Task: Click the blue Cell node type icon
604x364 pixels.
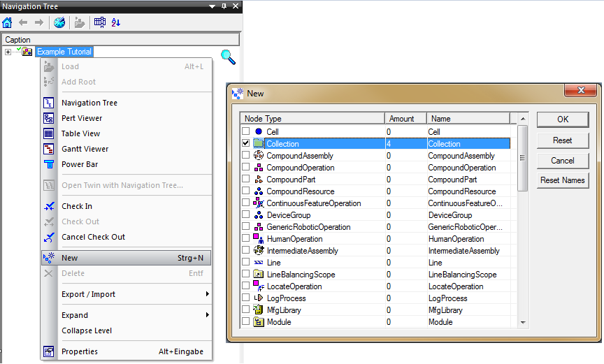Action: click(x=259, y=131)
